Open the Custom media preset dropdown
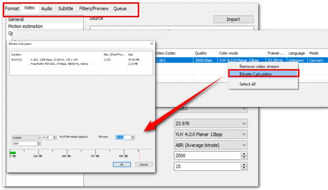328x190 pixels. (x=26, y=138)
